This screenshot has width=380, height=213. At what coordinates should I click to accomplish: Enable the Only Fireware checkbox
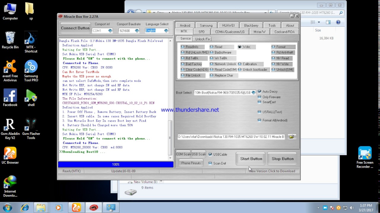[269, 97]
